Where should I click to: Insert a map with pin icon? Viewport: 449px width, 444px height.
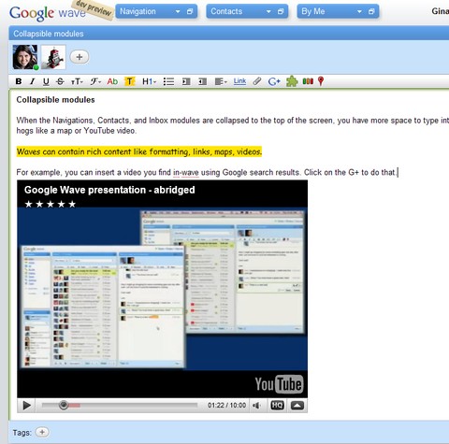tap(321, 81)
